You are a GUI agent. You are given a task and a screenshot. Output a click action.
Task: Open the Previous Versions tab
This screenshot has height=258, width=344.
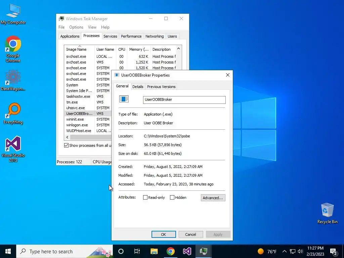pos(161,87)
